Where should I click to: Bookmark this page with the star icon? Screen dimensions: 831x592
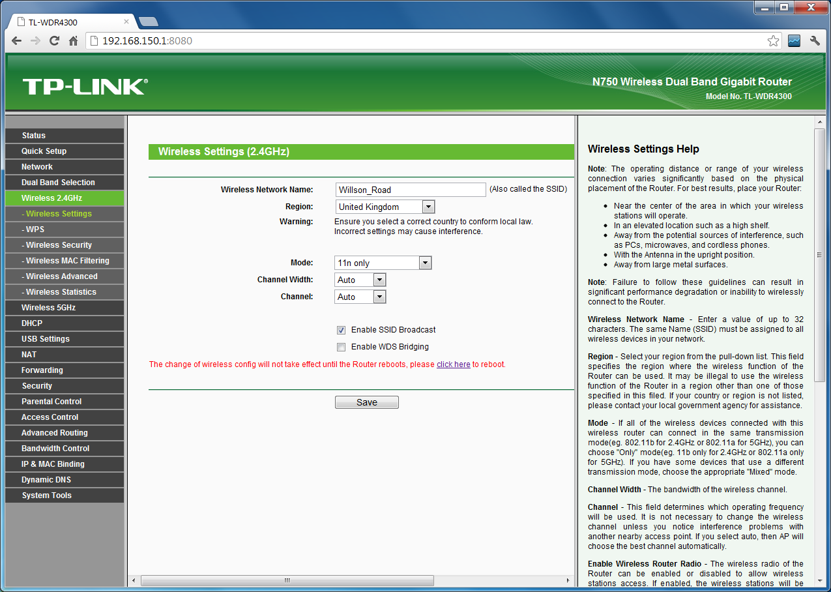click(773, 41)
